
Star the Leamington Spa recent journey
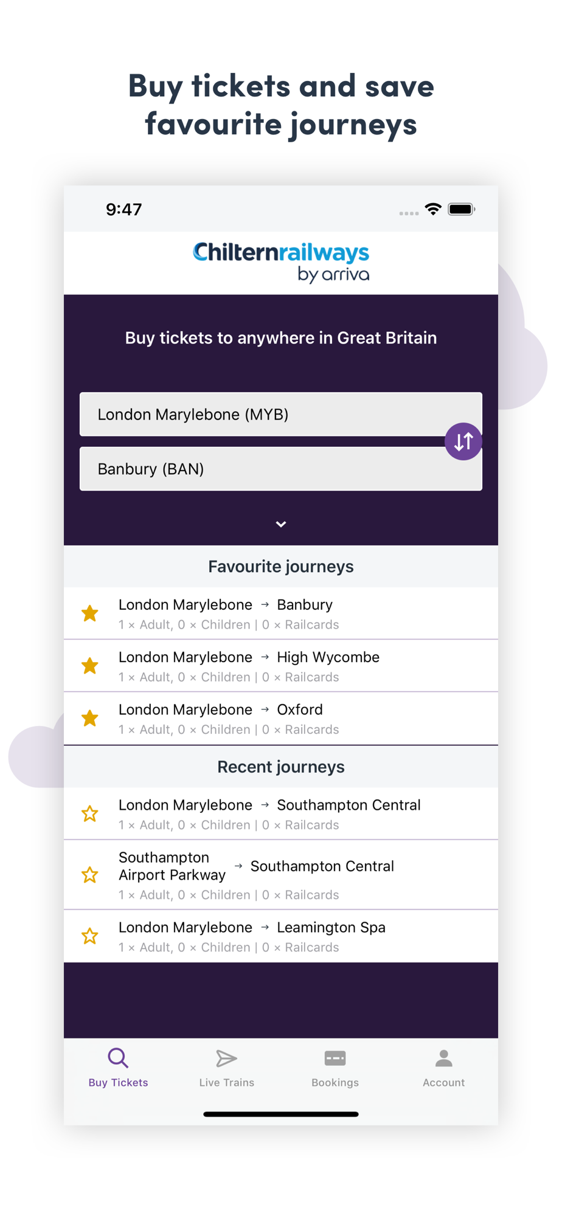(x=90, y=936)
